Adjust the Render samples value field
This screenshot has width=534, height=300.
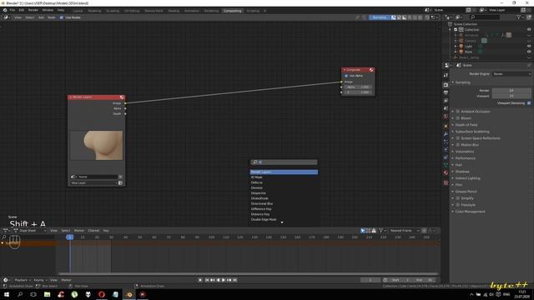(511, 91)
